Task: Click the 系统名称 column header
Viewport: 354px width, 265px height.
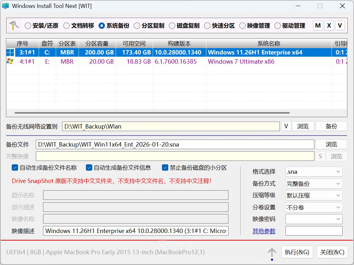Action: (x=269, y=44)
